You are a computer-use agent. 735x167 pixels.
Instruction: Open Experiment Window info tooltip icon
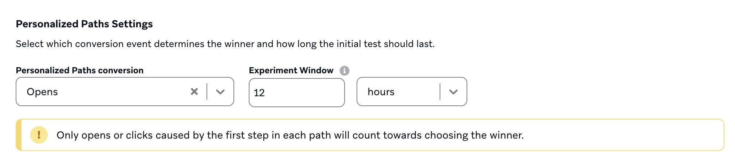pos(344,71)
